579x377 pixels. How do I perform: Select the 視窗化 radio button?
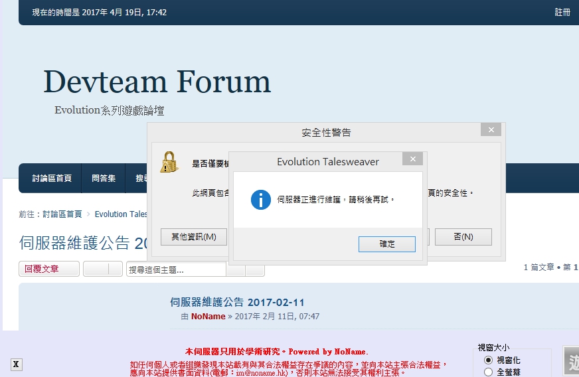tap(488, 360)
